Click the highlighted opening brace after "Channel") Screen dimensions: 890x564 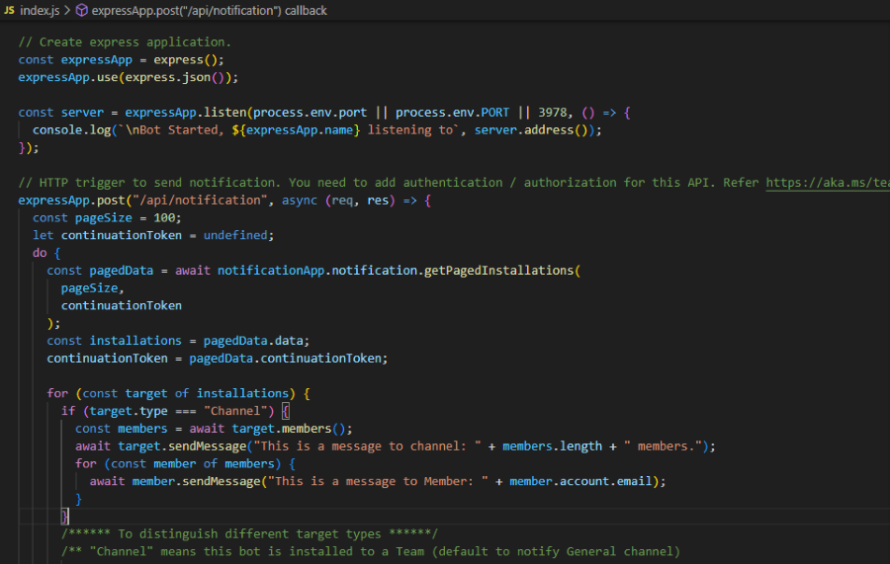286,411
